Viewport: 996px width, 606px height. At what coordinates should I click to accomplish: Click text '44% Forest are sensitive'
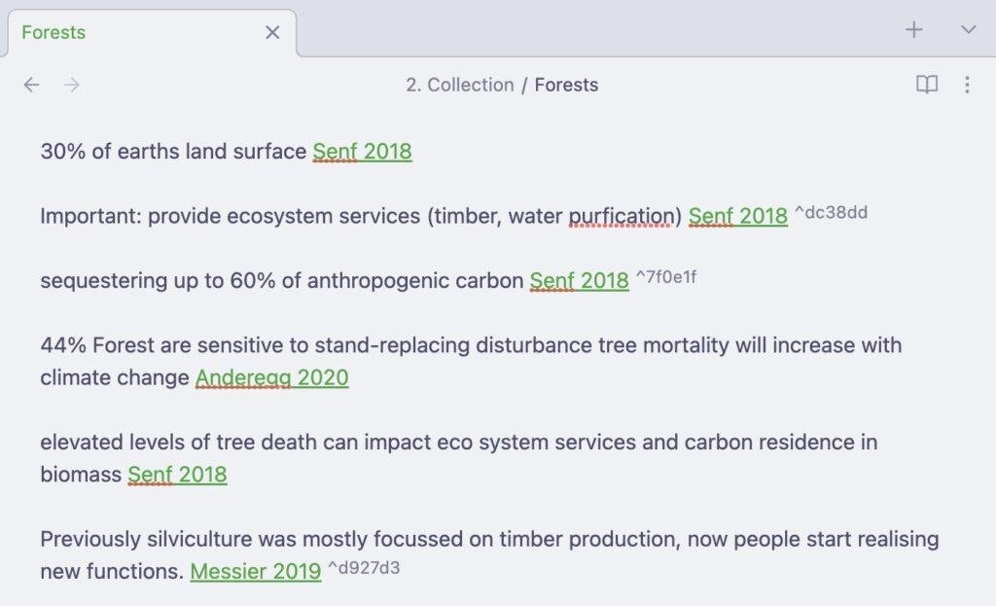tap(162, 345)
